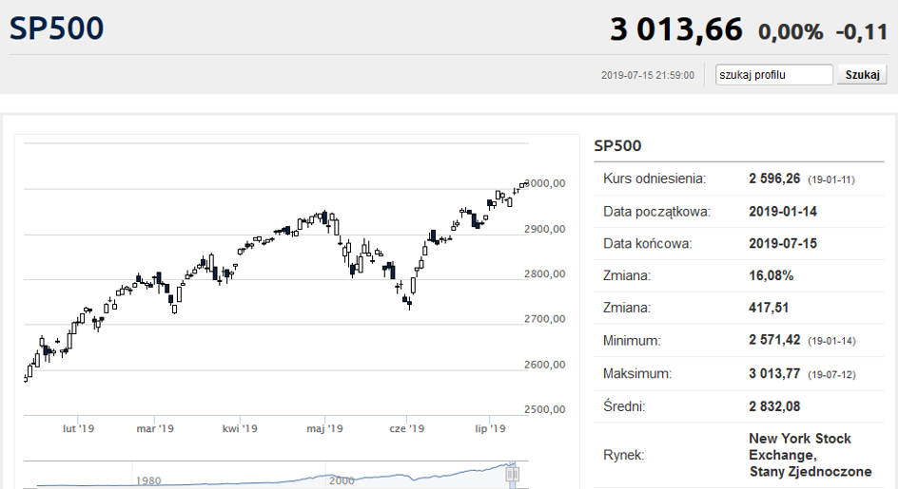The height and width of the screenshot is (489, 899).
Task: Click the SP500 heading of the details table
Action: 617,146
